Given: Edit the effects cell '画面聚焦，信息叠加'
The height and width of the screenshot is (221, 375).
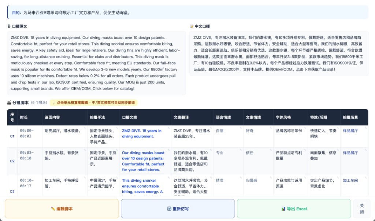Looking at the screenshot, I should pos(324,161).
